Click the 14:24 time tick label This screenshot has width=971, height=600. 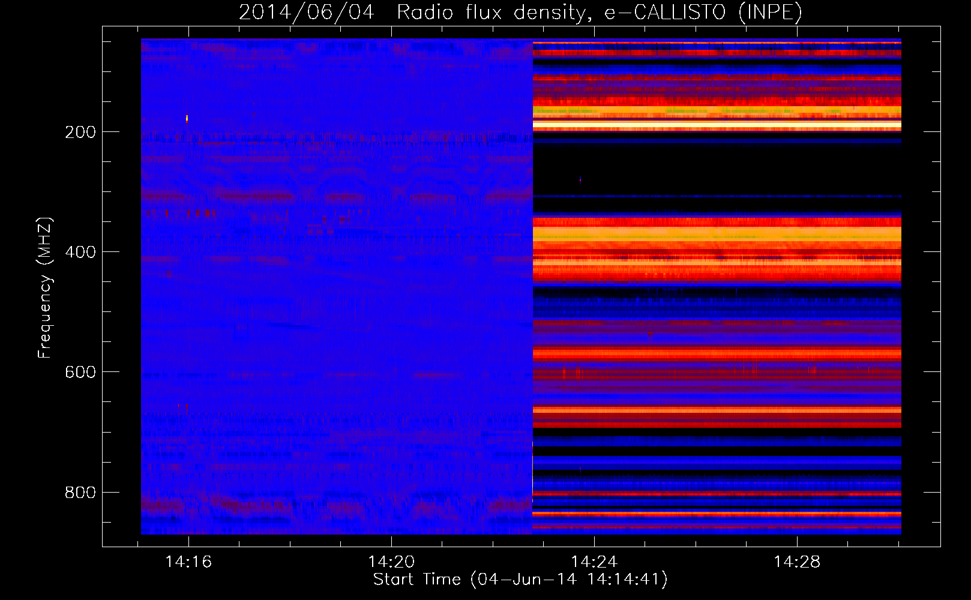click(594, 562)
